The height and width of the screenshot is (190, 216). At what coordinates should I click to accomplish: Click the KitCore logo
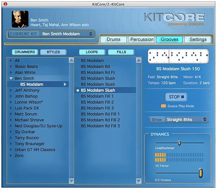174,18
